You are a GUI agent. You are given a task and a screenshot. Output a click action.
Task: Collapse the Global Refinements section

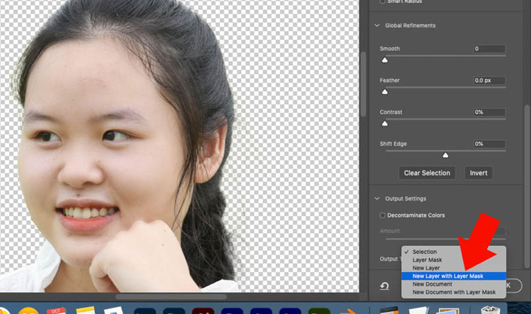(x=377, y=25)
